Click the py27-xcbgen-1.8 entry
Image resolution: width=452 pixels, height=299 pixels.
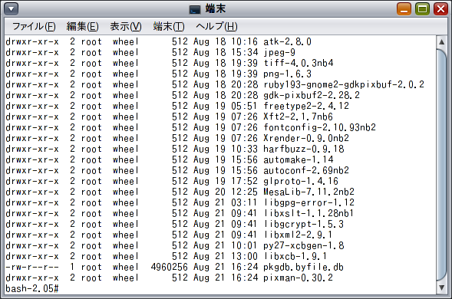coord(304,245)
